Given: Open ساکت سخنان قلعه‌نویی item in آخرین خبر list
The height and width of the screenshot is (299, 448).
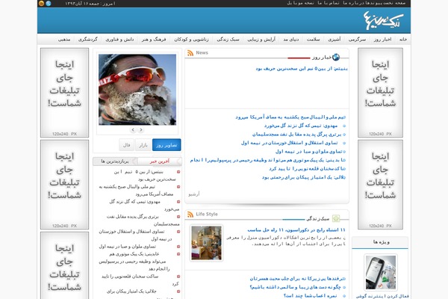Looking at the screenshot, I should [140, 280].
